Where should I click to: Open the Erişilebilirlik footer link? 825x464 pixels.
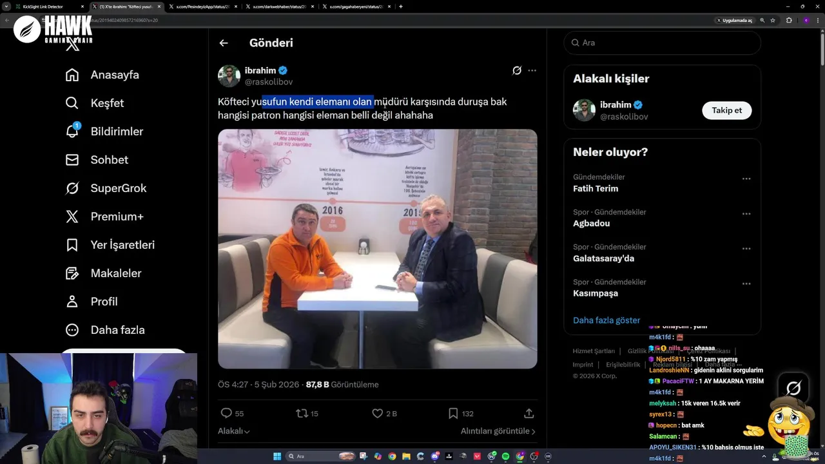tap(623, 365)
